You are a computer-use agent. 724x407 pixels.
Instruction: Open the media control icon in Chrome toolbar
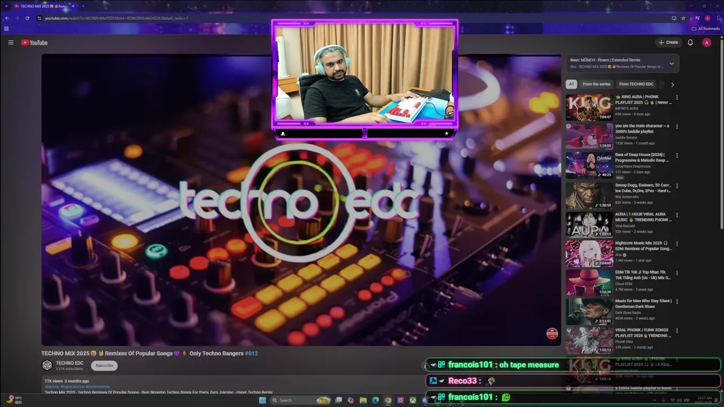click(x=697, y=18)
